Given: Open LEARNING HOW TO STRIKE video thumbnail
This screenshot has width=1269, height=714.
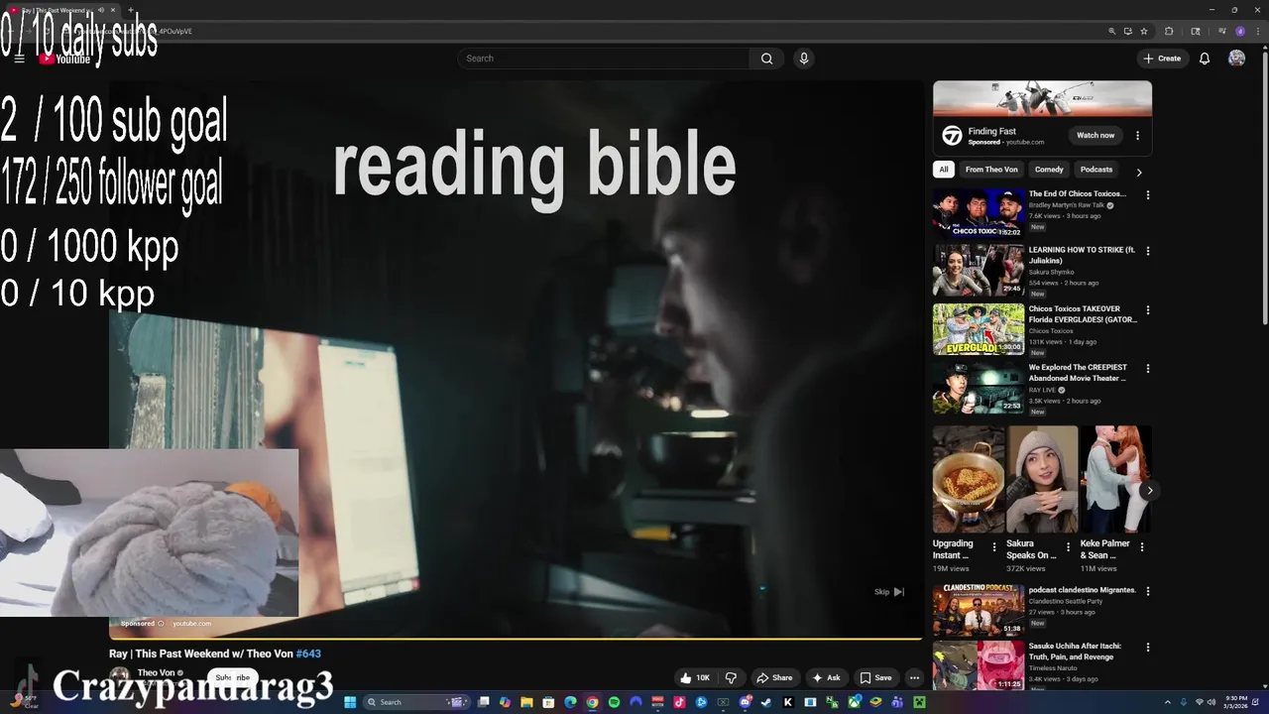Looking at the screenshot, I should pyautogui.click(x=979, y=270).
